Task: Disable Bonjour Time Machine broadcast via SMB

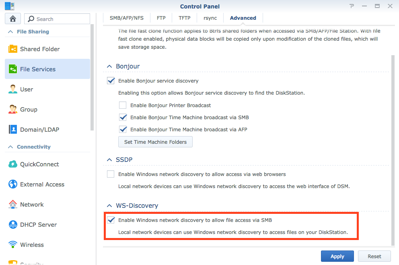Action: tap(123, 118)
